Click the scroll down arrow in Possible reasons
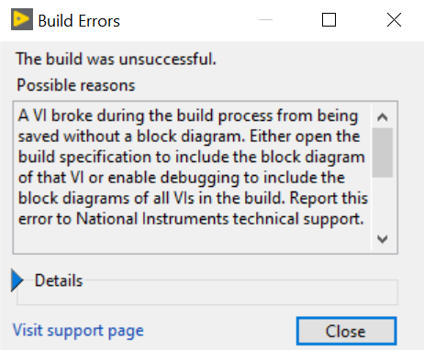 pyautogui.click(x=383, y=238)
